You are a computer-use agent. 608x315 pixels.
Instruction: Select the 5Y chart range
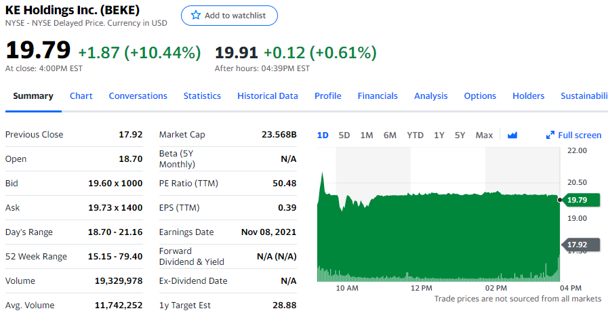pos(460,135)
